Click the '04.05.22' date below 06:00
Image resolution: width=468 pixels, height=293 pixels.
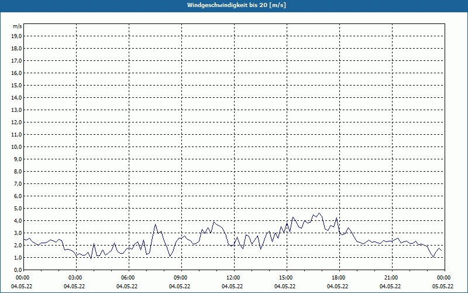[x=127, y=287]
